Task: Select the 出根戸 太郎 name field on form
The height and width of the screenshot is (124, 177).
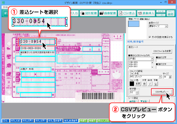Action: point(35,69)
